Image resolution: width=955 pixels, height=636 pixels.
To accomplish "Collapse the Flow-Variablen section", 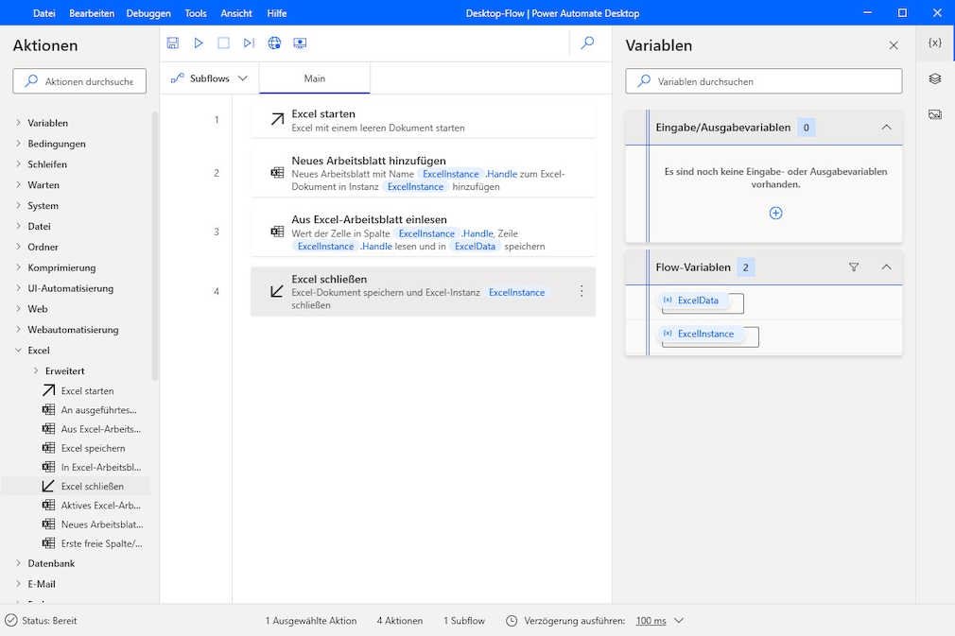I will 887,266.
